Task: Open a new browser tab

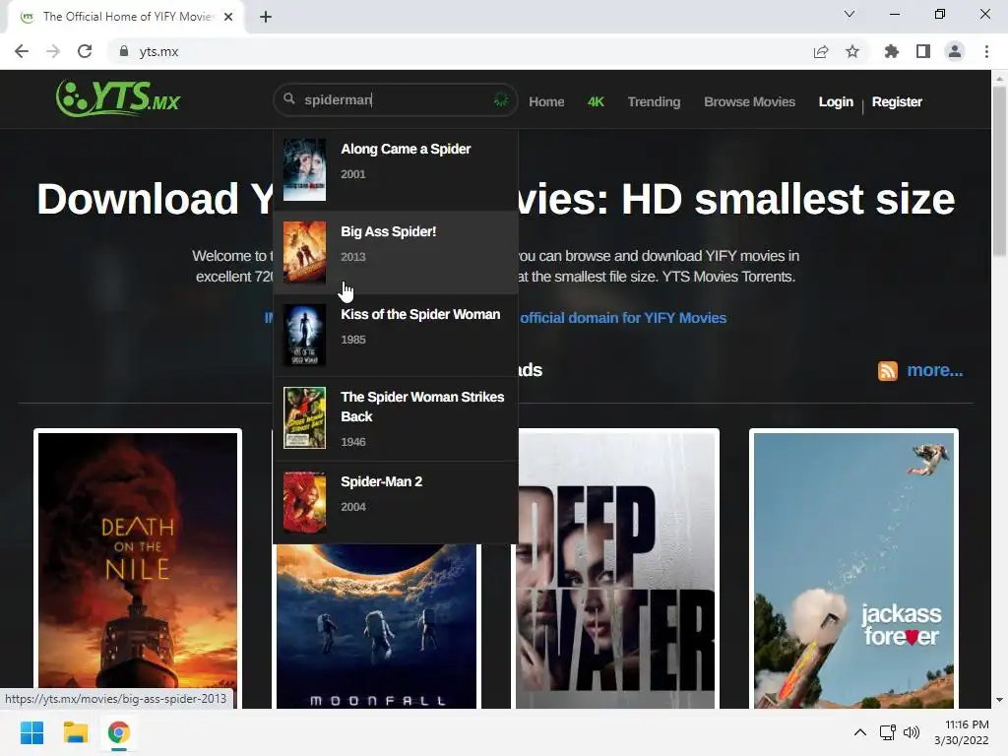Action: coord(266,17)
